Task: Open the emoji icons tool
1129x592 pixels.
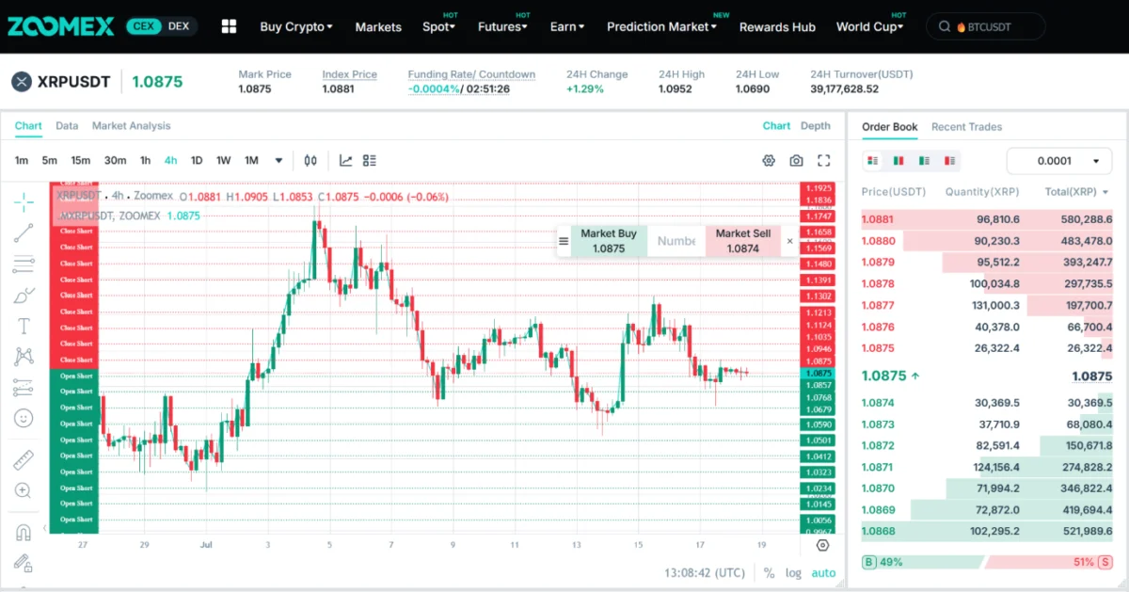Action: [x=24, y=417]
